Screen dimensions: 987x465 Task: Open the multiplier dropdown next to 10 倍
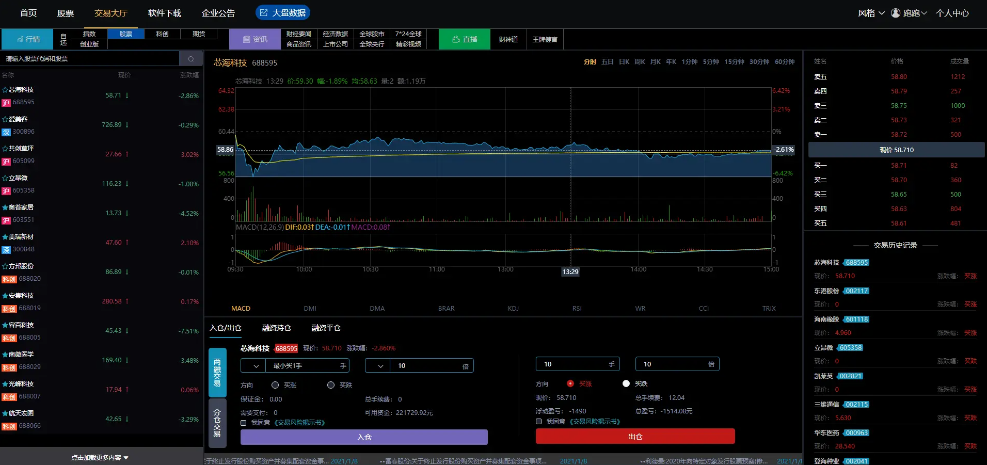click(x=380, y=366)
